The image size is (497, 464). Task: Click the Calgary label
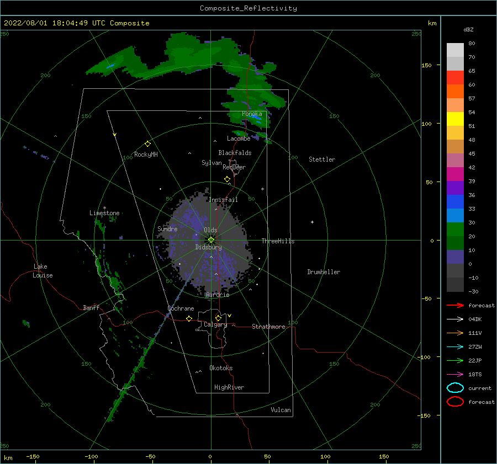[215, 324]
